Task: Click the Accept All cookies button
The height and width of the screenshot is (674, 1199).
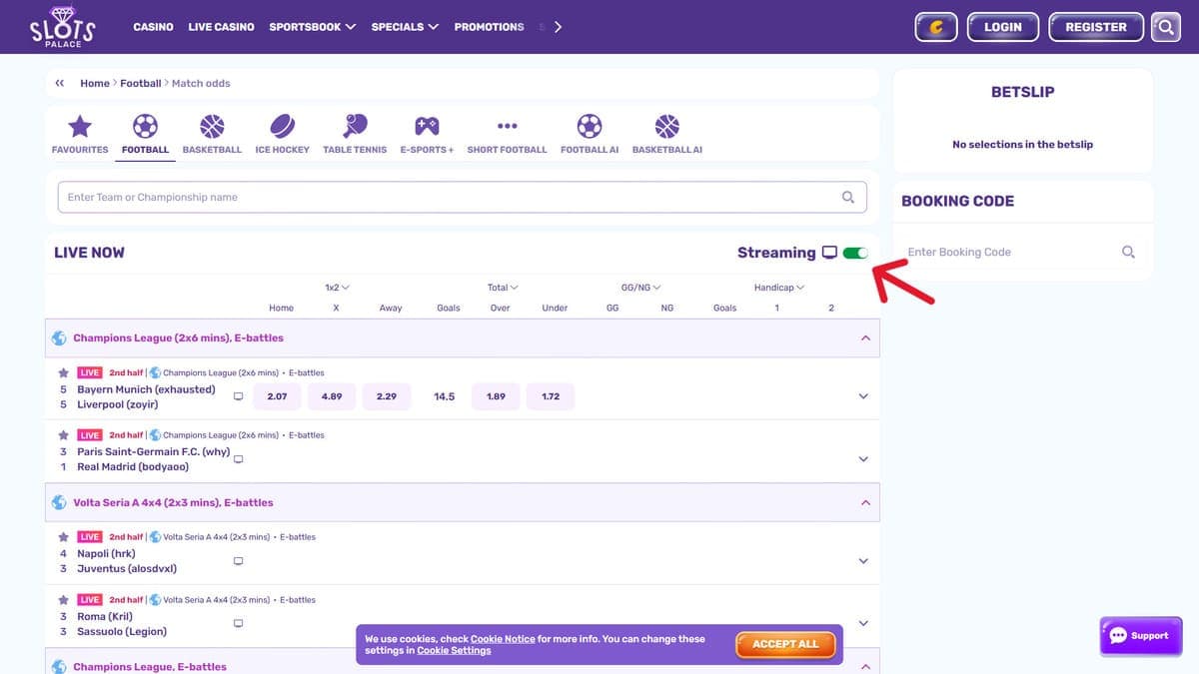Action: click(785, 644)
